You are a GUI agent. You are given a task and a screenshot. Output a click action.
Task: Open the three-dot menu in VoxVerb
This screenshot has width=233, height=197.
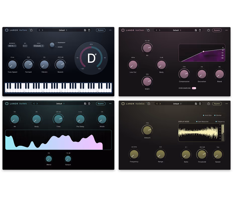[110, 104]
